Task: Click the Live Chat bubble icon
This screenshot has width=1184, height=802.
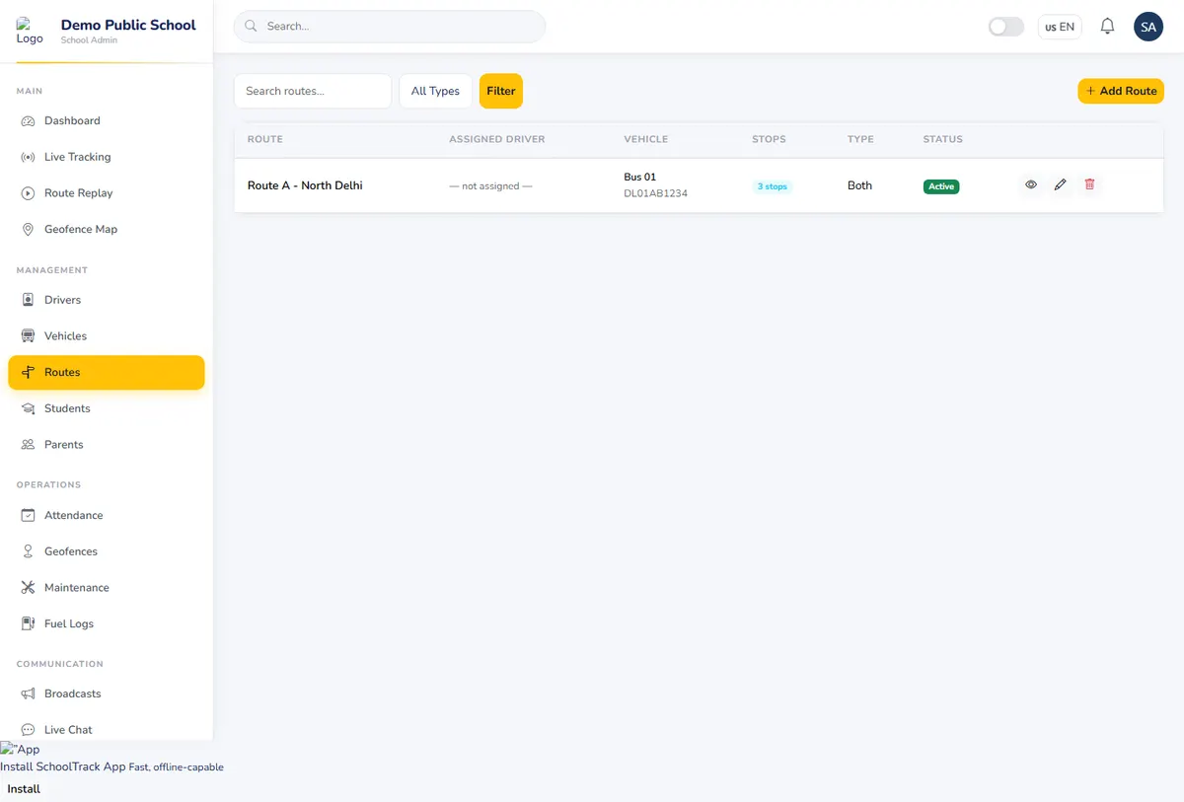Action: [28, 730]
